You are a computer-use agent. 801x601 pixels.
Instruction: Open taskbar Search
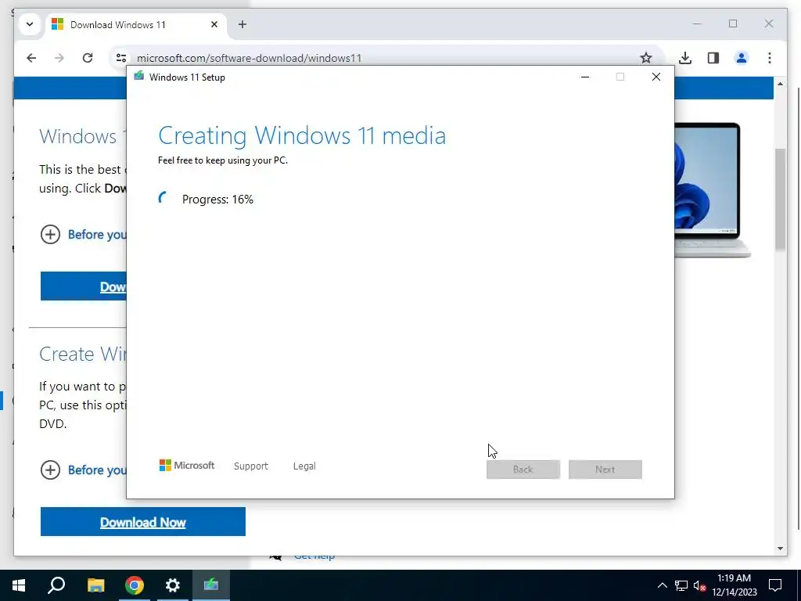point(56,585)
